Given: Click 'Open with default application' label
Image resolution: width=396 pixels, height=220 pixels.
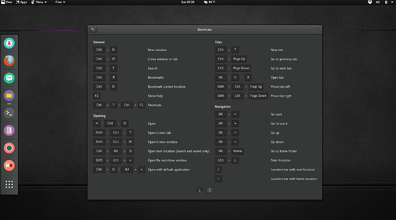Looking at the screenshot, I should coord(169,170).
